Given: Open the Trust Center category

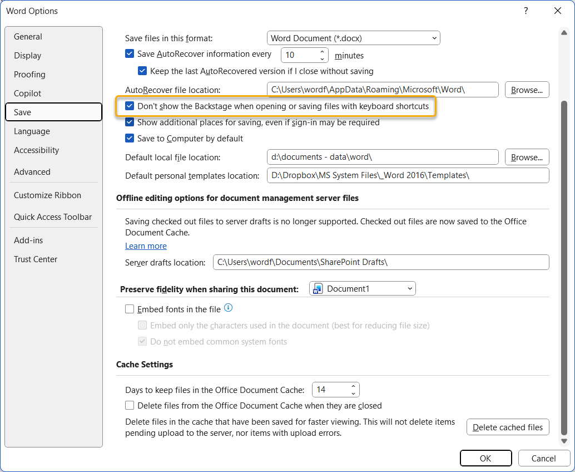Looking at the screenshot, I should point(53,259).
